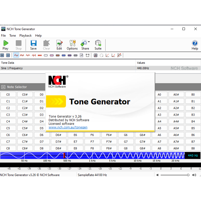Open the Suite toolbox icon

pos(98,45)
